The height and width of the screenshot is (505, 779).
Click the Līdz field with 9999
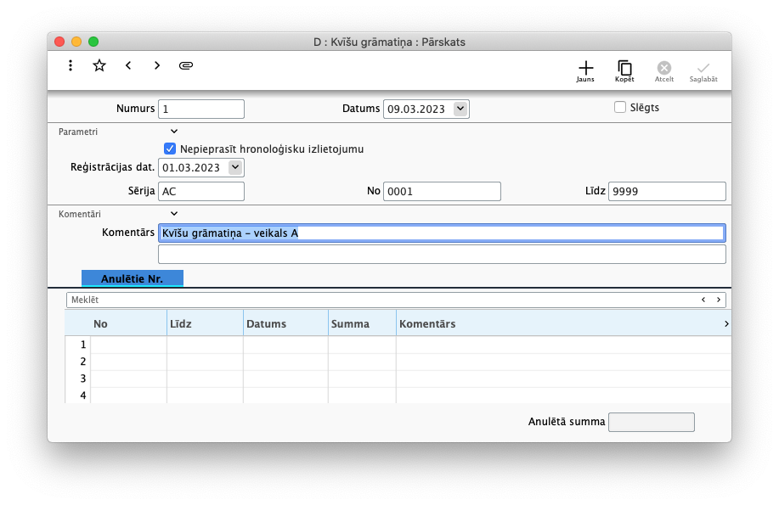tap(667, 191)
